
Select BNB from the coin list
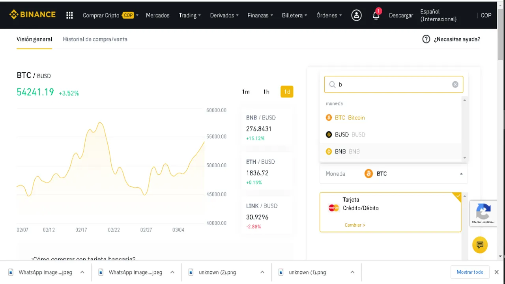[390, 151]
